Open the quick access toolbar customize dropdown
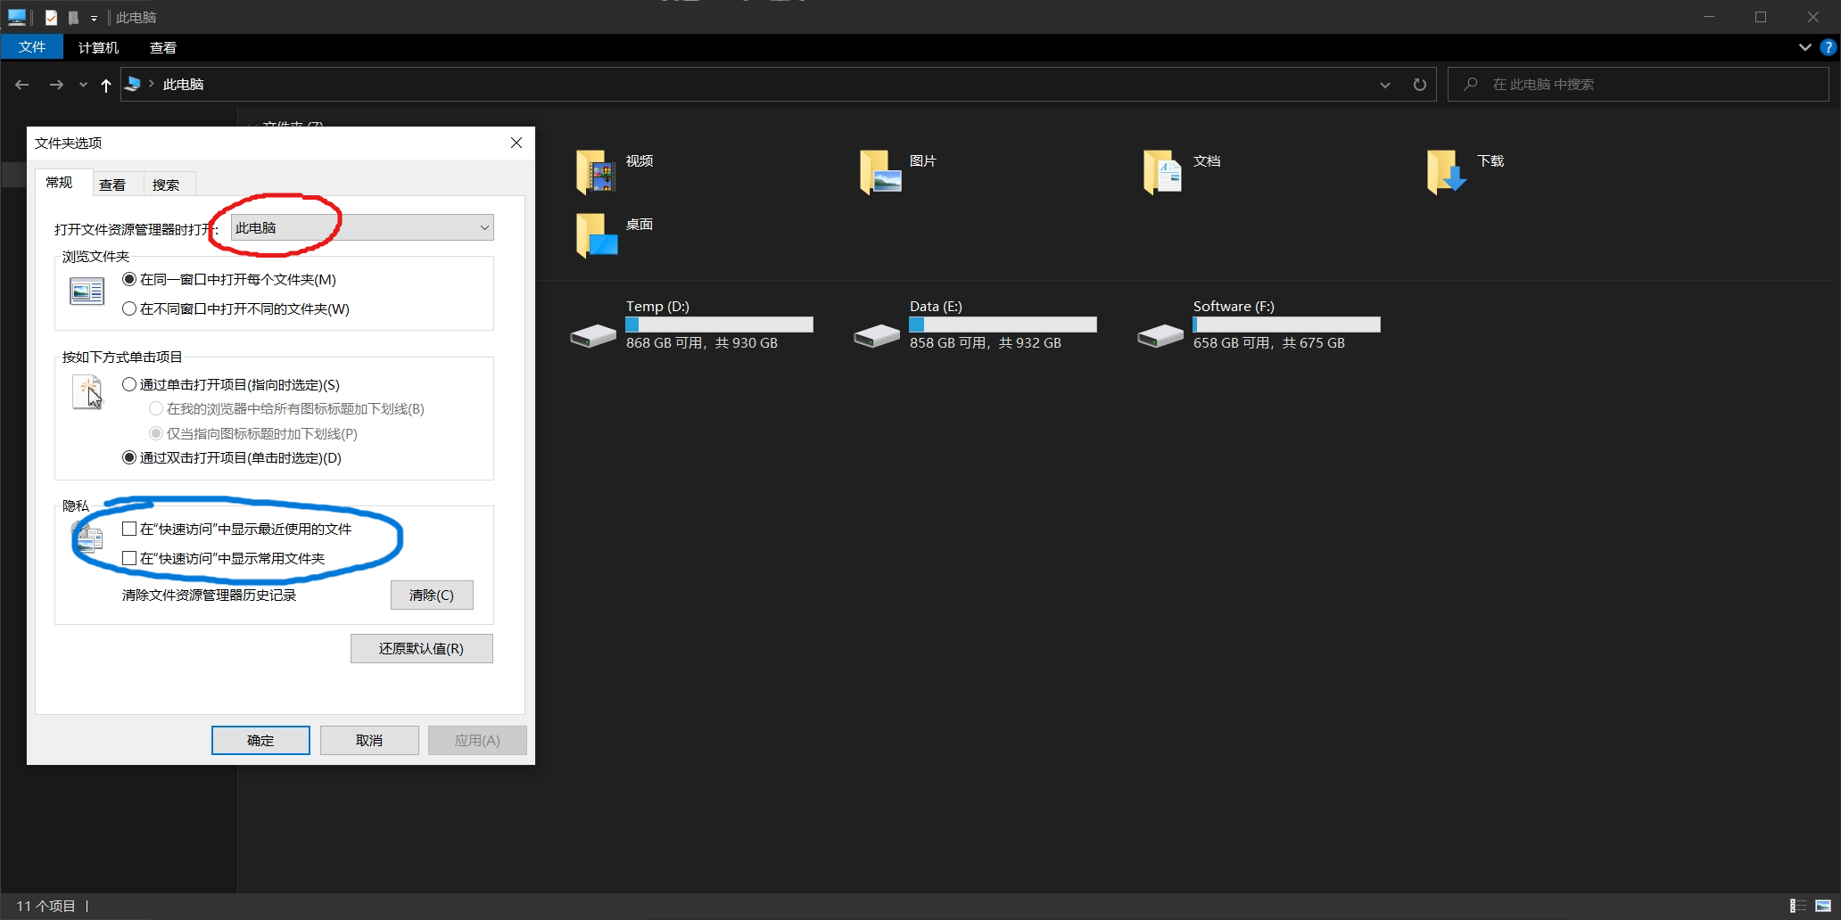 click(x=94, y=18)
